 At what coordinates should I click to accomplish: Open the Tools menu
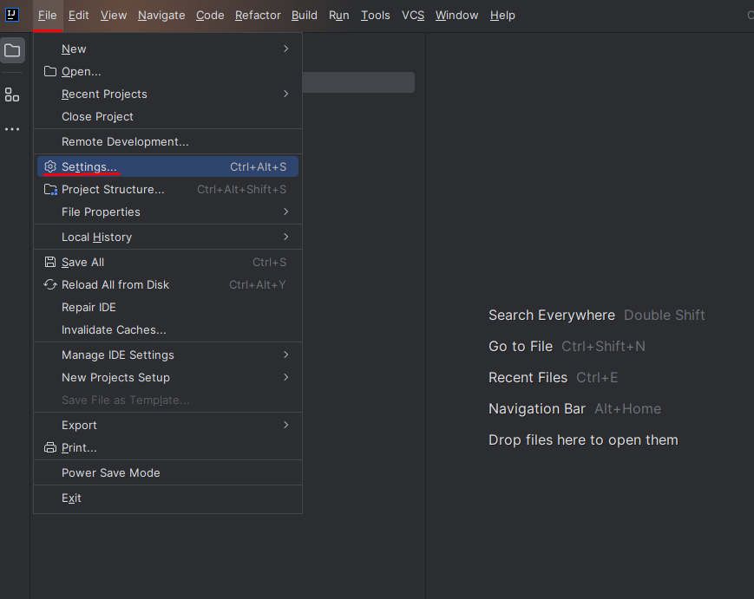[x=376, y=16]
